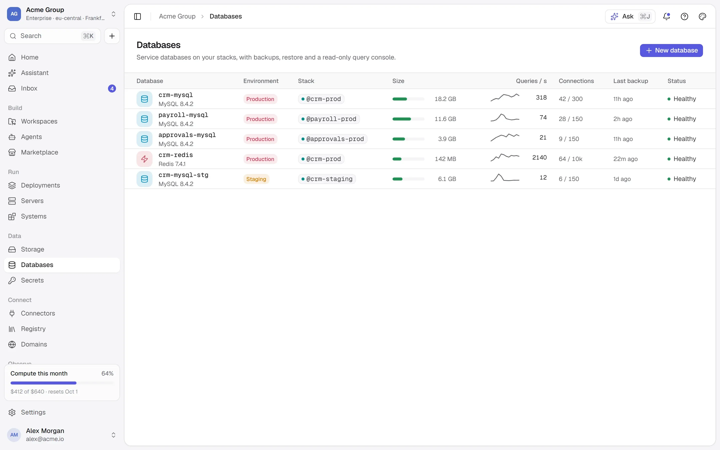Click '11.6 GB' size value
This screenshot has width=720, height=450.
coord(445,119)
